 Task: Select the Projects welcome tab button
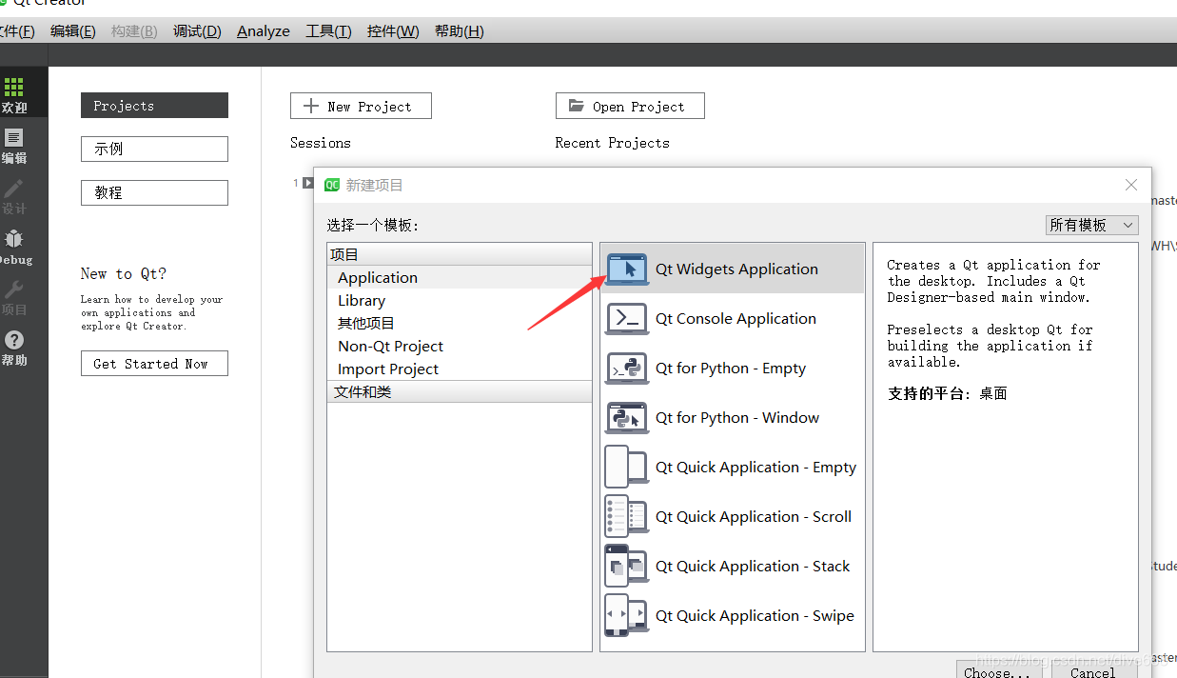click(154, 105)
